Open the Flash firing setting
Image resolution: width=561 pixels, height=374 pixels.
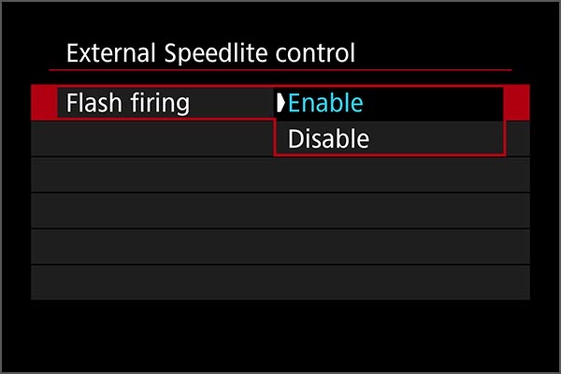pos(122,103)
